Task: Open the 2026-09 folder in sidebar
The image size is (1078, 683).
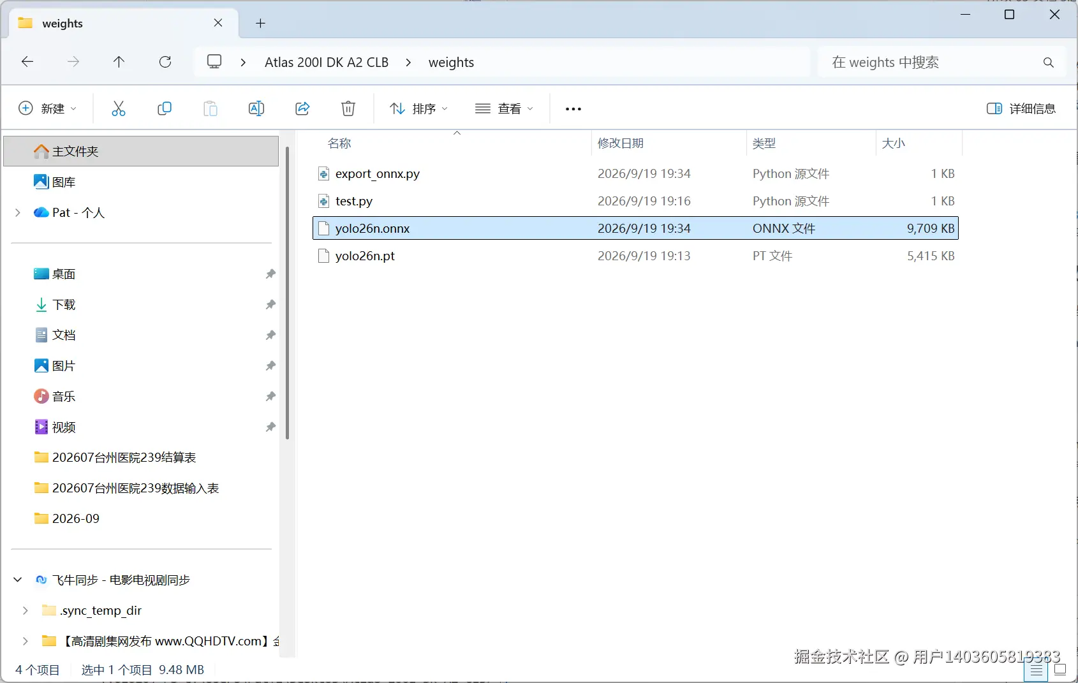Action: [x=141, y=518]
